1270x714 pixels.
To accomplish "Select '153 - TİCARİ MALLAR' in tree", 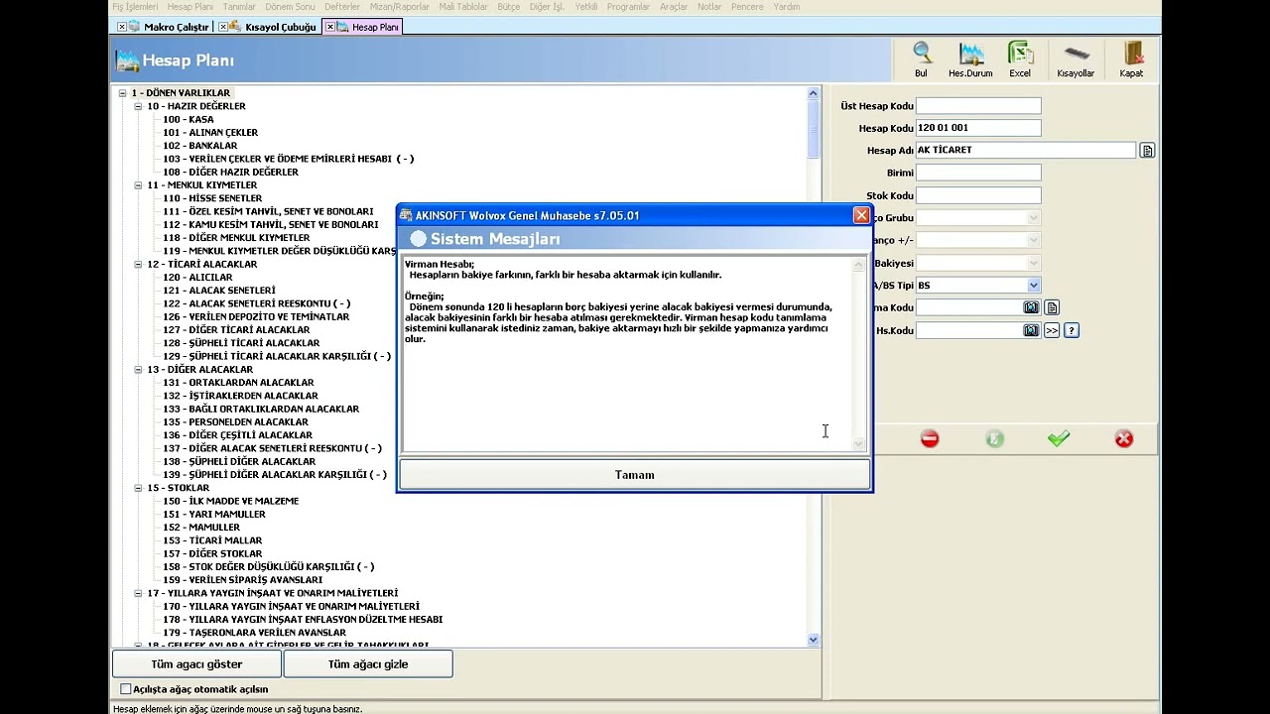I will click(x=212, y=540).
